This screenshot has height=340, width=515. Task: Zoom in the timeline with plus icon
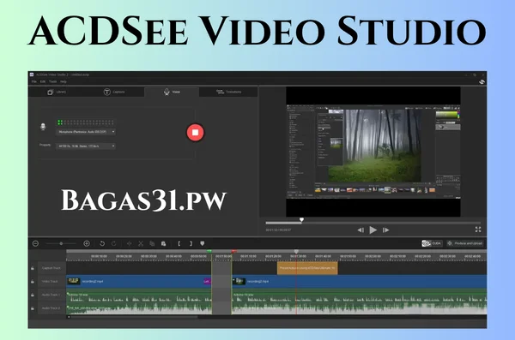tap(87, 243)
